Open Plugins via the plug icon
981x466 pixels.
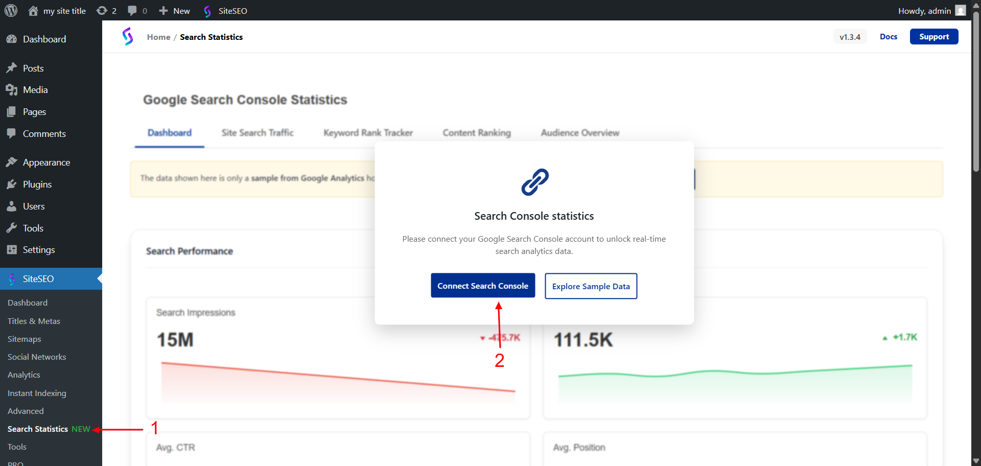[x=12, y=184]
